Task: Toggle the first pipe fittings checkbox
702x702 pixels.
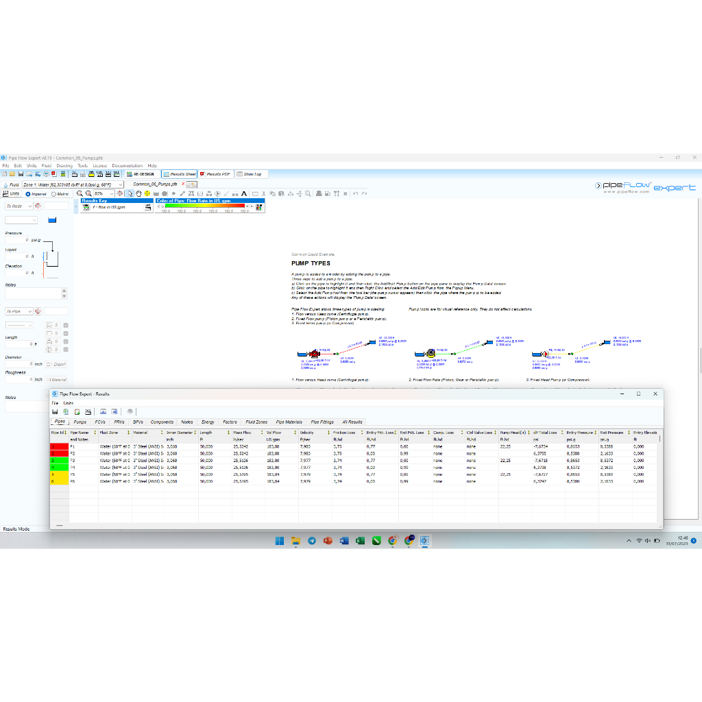Action: (66, 326)
